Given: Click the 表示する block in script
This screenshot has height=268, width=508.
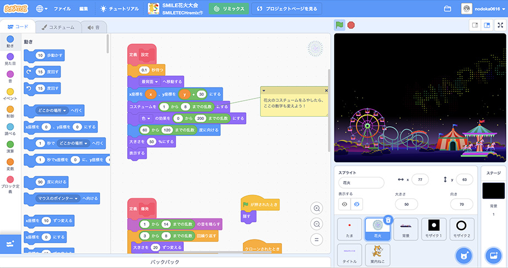Looking at the screenshot, I should (x=137, y=154).
